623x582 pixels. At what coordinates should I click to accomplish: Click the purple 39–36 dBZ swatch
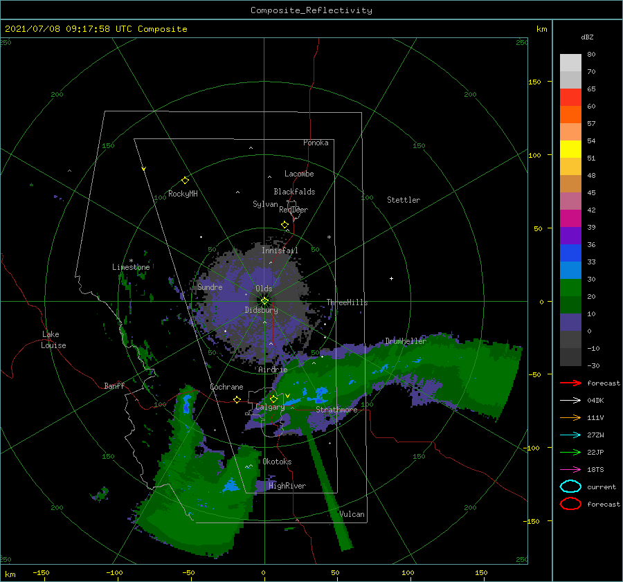570,235
